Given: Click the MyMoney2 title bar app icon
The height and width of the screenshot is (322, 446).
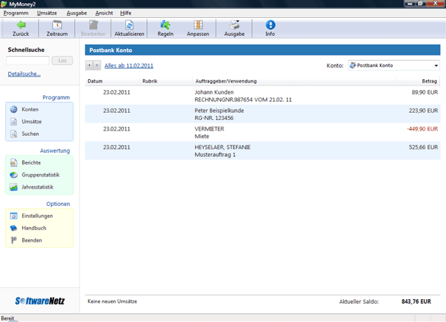Looking at the screenshot, I should point(4,4).
